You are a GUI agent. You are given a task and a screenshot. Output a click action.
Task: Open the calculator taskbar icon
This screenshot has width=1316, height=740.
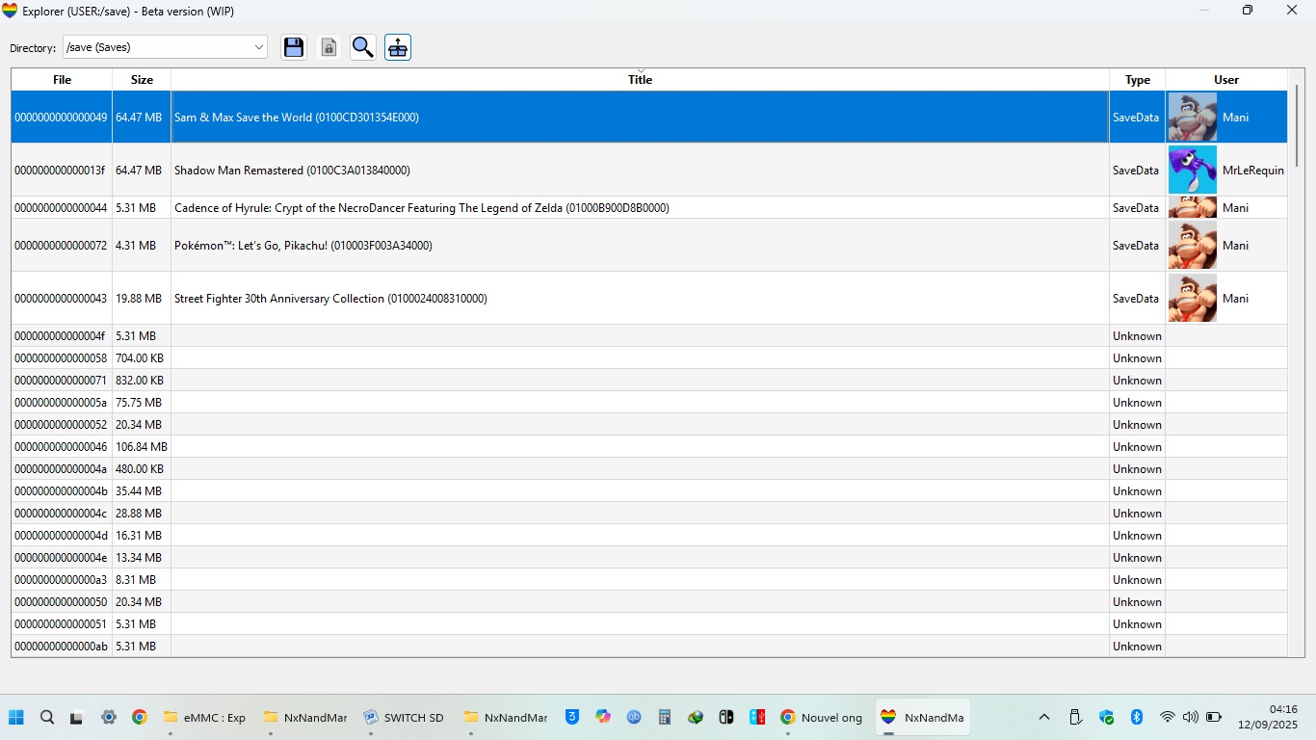pyautogui.click(x=665, y=717)
